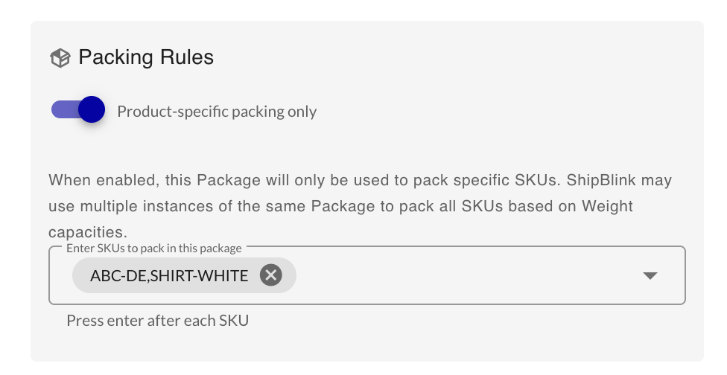Remove the ABC-DE,SHIRT-WHITE chip
The image size is (727, 375).
coord(270,276)
